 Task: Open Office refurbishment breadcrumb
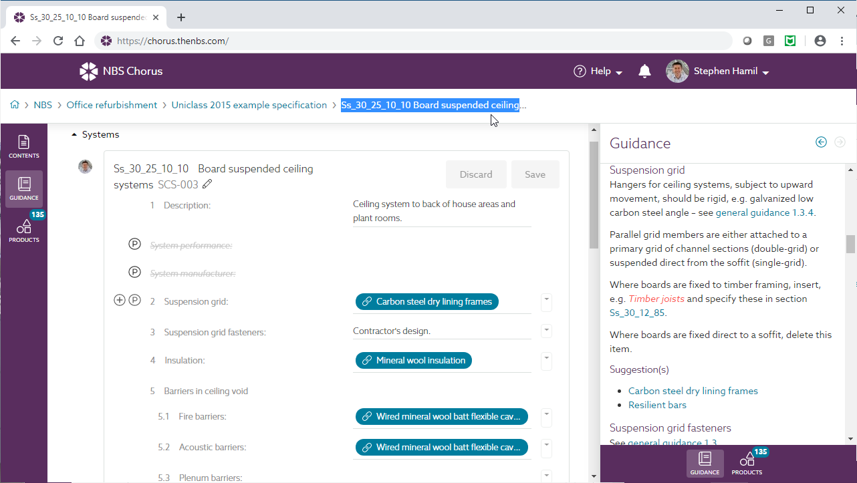pos(112,105)
